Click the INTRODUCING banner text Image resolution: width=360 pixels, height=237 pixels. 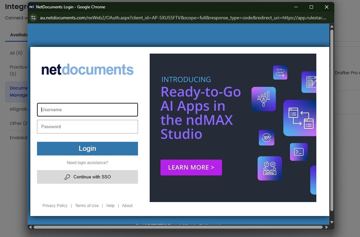(186, 80)
